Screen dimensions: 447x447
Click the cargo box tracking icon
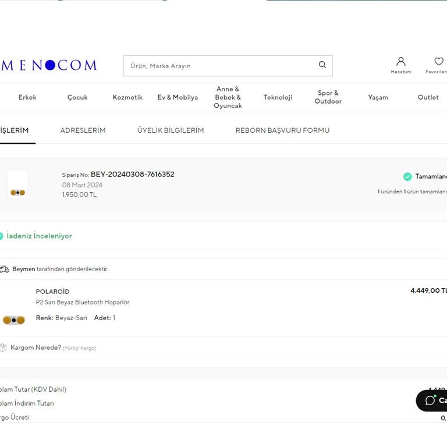(x=3, y=347)
